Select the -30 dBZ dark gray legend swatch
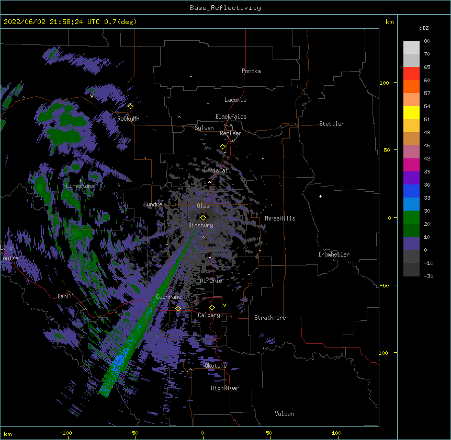 411,270
